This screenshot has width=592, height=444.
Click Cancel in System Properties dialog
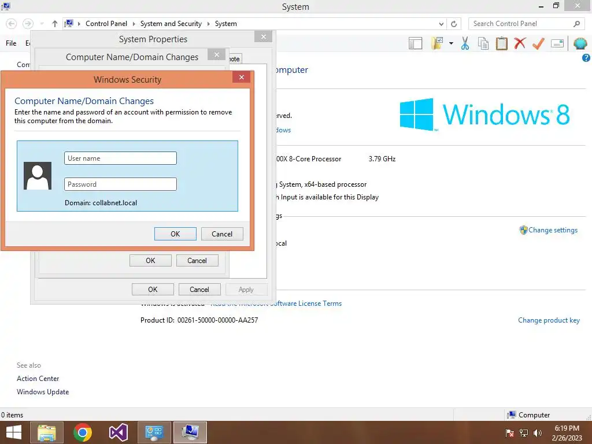click(x=199, y=290)
